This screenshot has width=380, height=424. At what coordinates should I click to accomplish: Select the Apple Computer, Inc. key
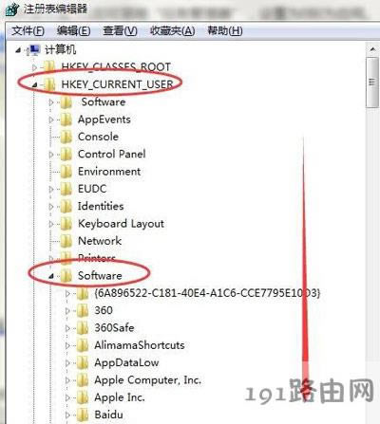point(148,379)
